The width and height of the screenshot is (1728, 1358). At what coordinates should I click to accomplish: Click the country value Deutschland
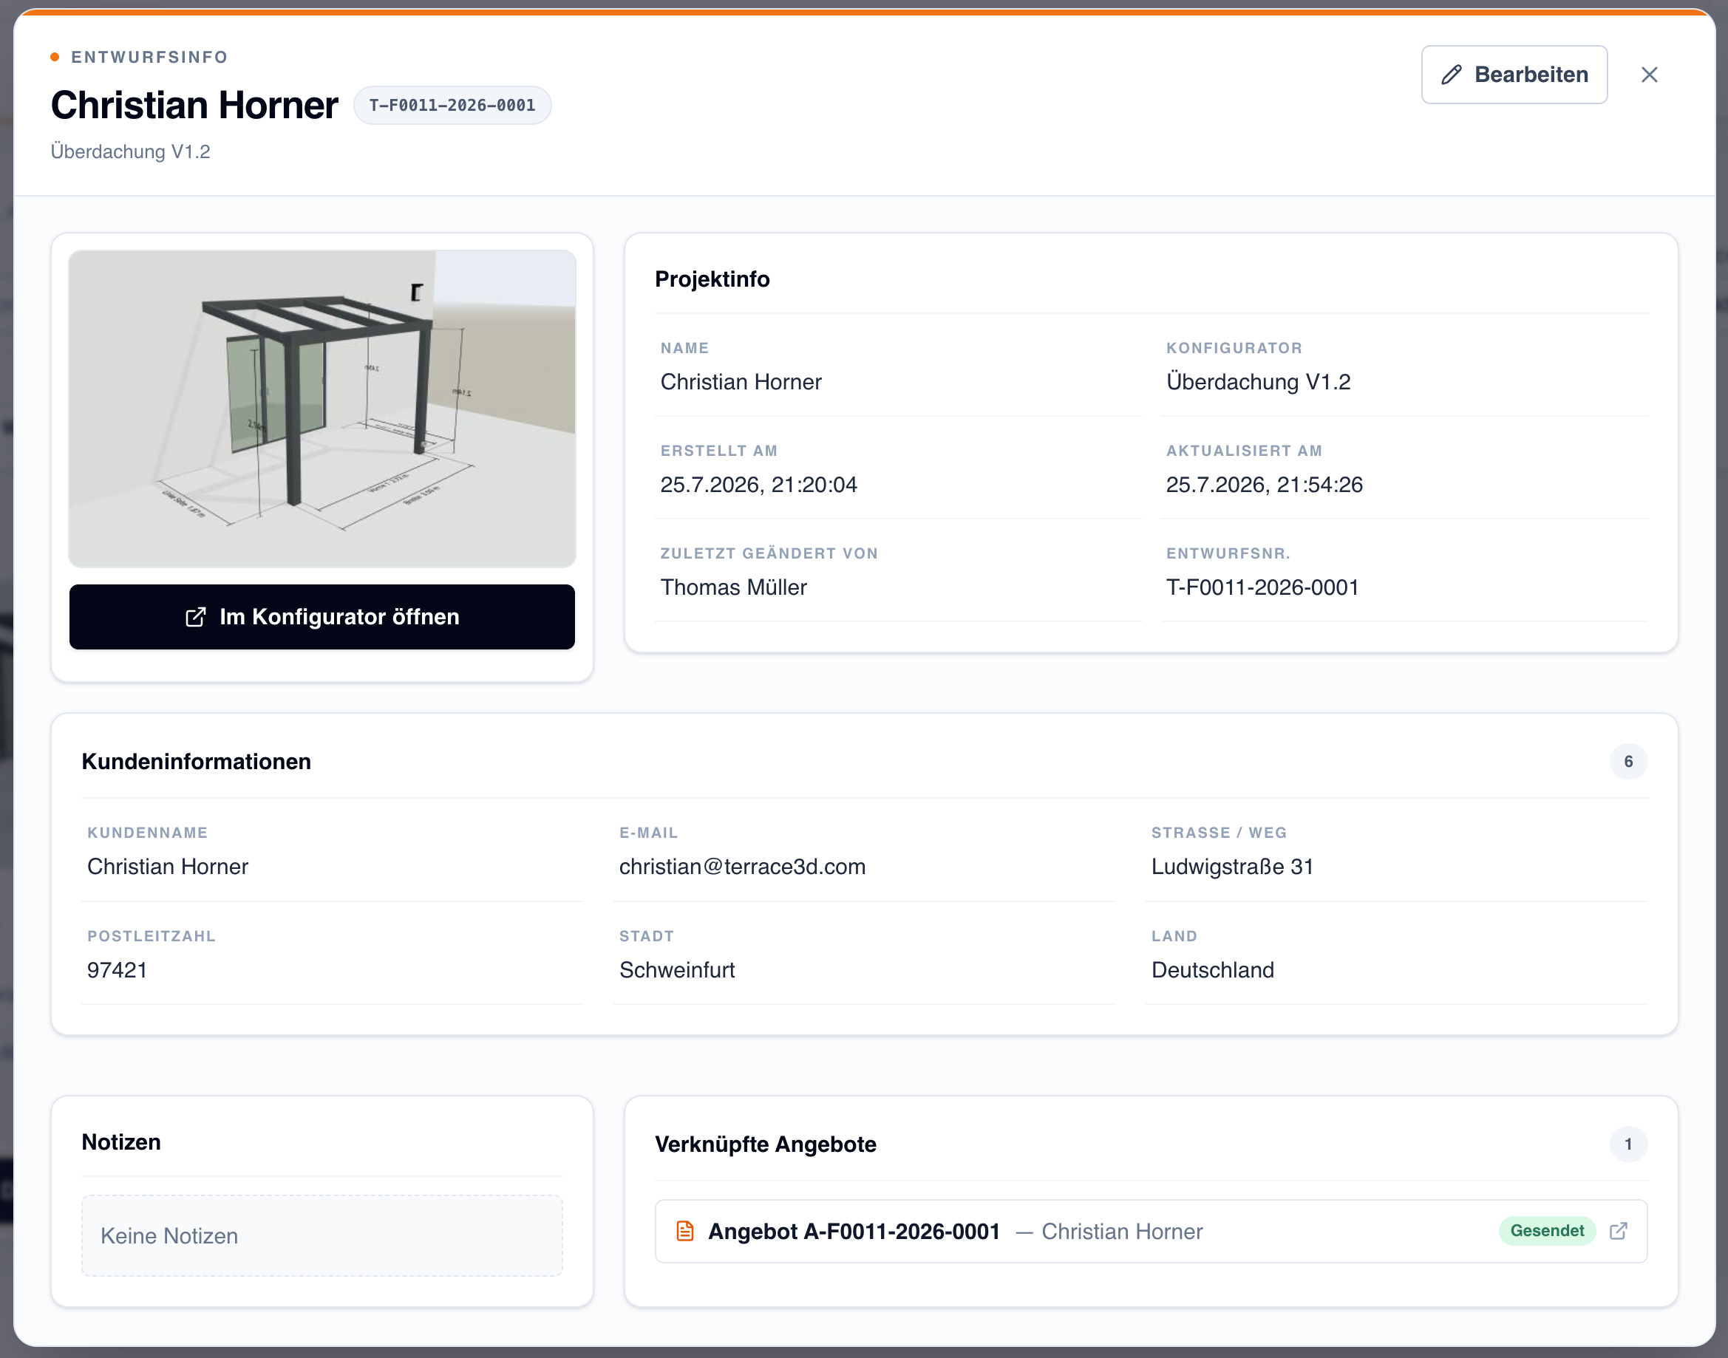point(1213,970)
